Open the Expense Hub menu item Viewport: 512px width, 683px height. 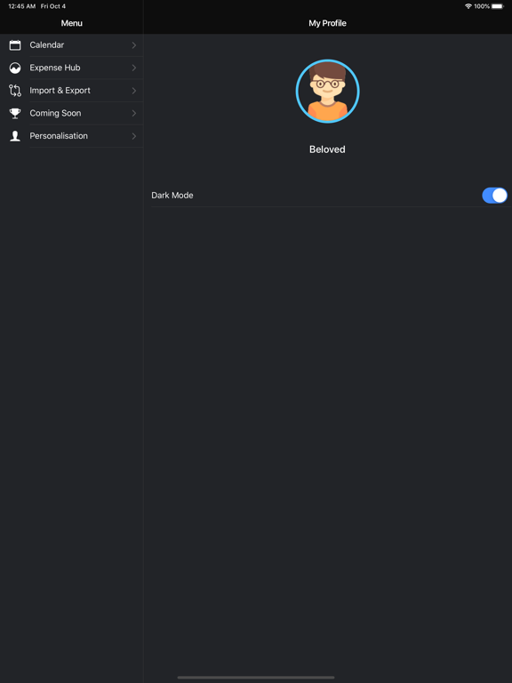(71, 68)
